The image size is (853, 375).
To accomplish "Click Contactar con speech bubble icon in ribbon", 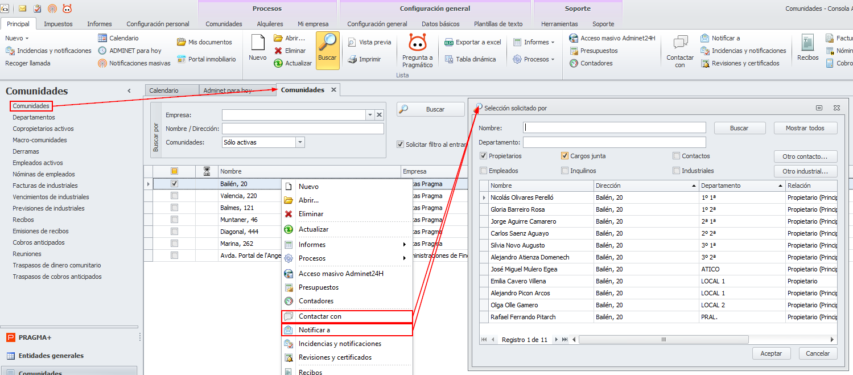I will pyautogui.click(x=680, y=43).
